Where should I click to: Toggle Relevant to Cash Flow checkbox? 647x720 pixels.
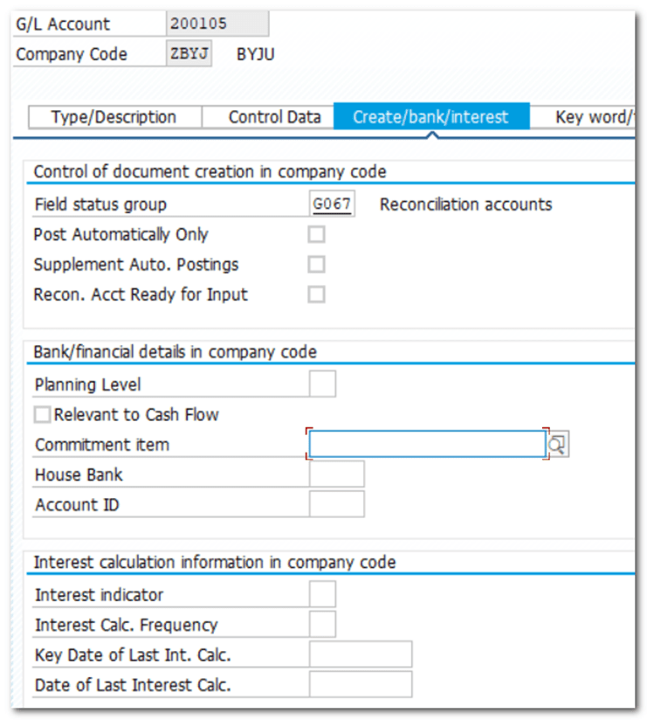click(43, 415)
